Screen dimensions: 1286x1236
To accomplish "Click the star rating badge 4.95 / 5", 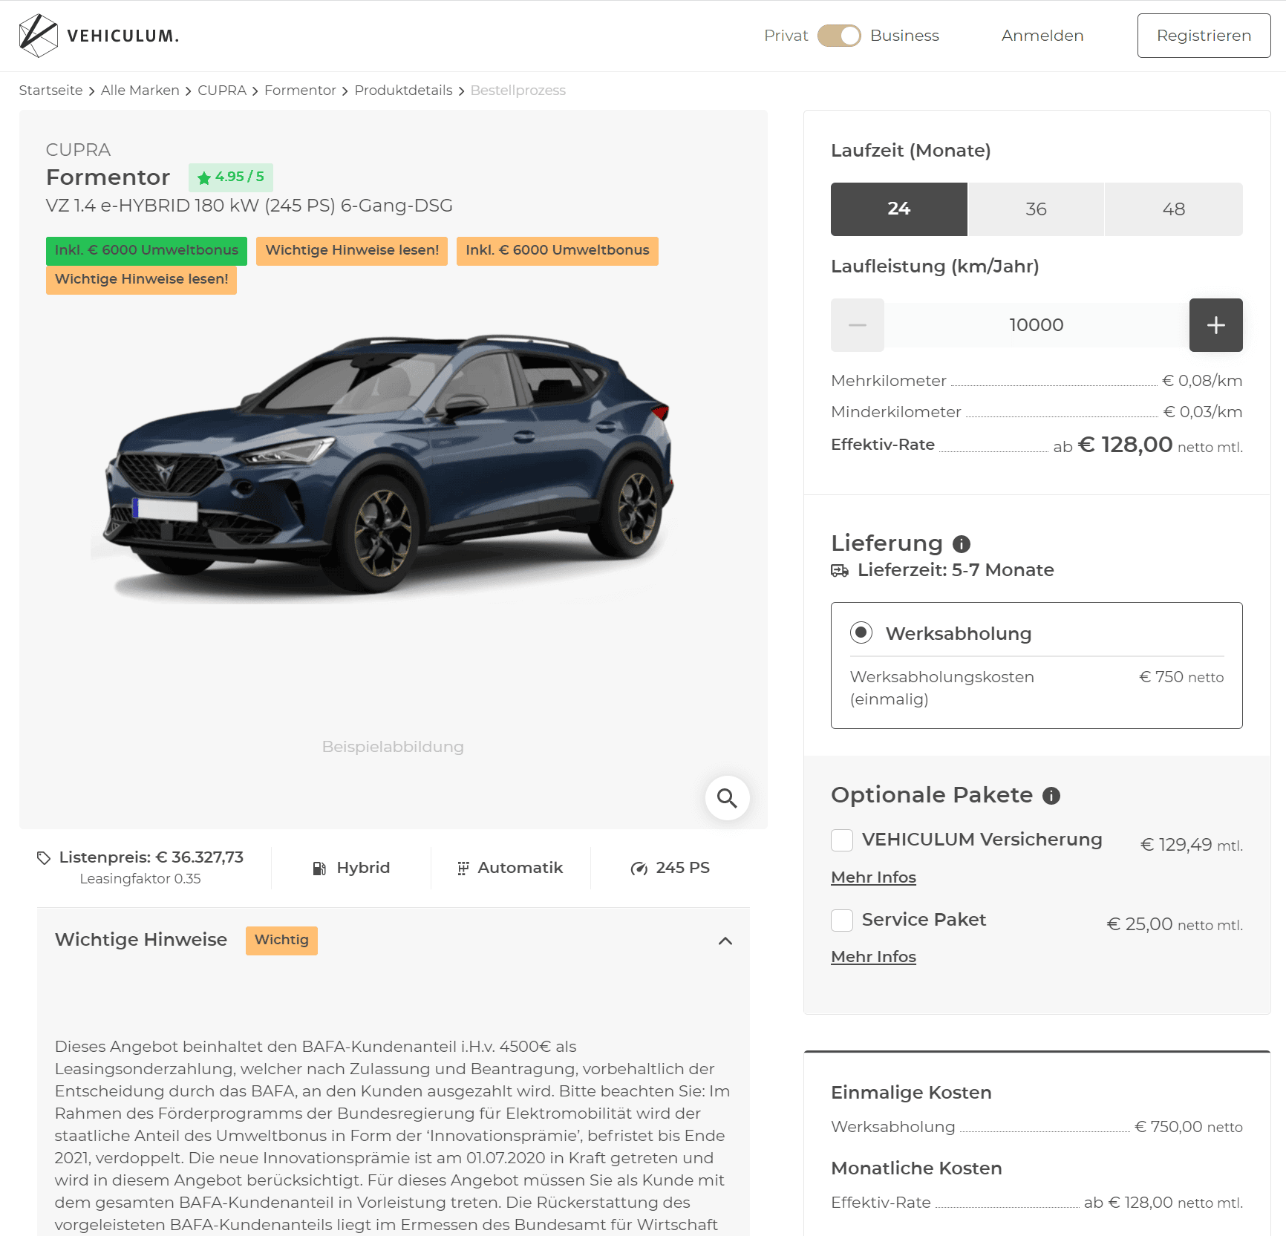I will click(x=231, y=177).
